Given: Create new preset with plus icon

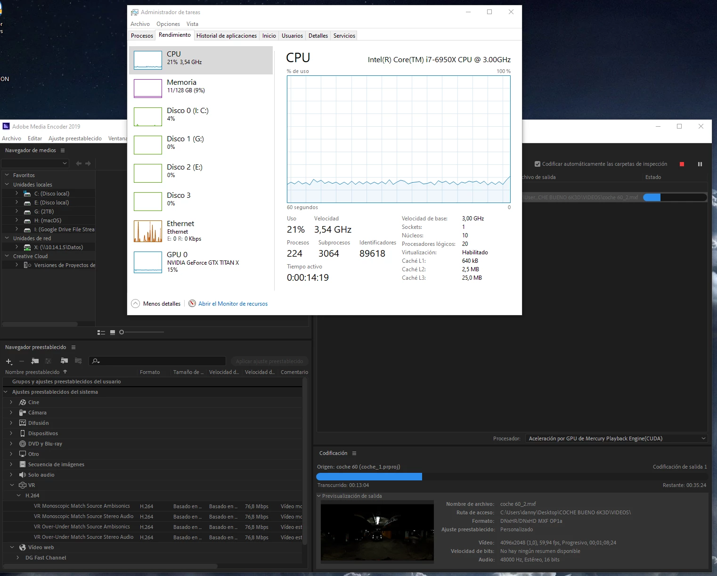Looking at the screenshot, I should (x=8, y=361).
